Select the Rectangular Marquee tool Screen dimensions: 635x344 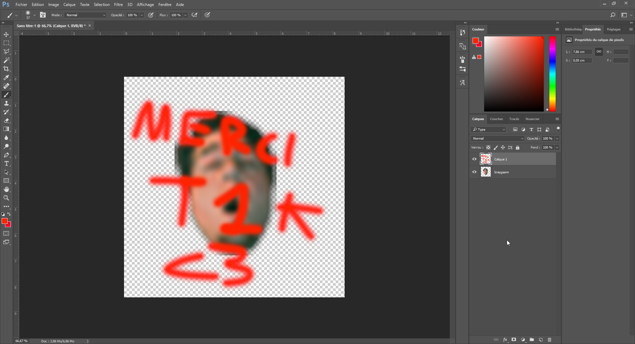point(6,43)
